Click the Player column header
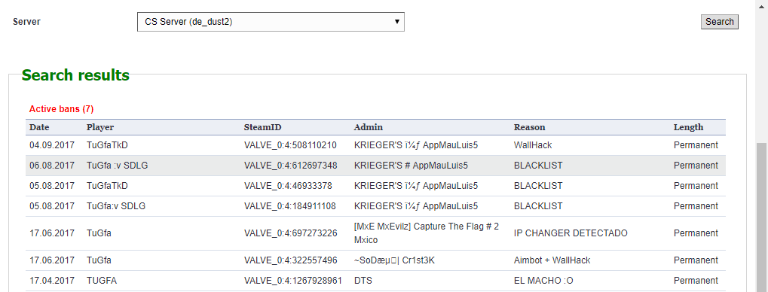This screenshot has height=292, width=768. [x=100, y=127]
